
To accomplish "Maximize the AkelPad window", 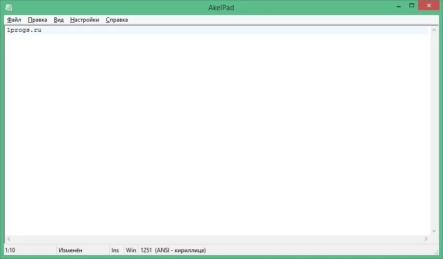I will tap(412, 6).
